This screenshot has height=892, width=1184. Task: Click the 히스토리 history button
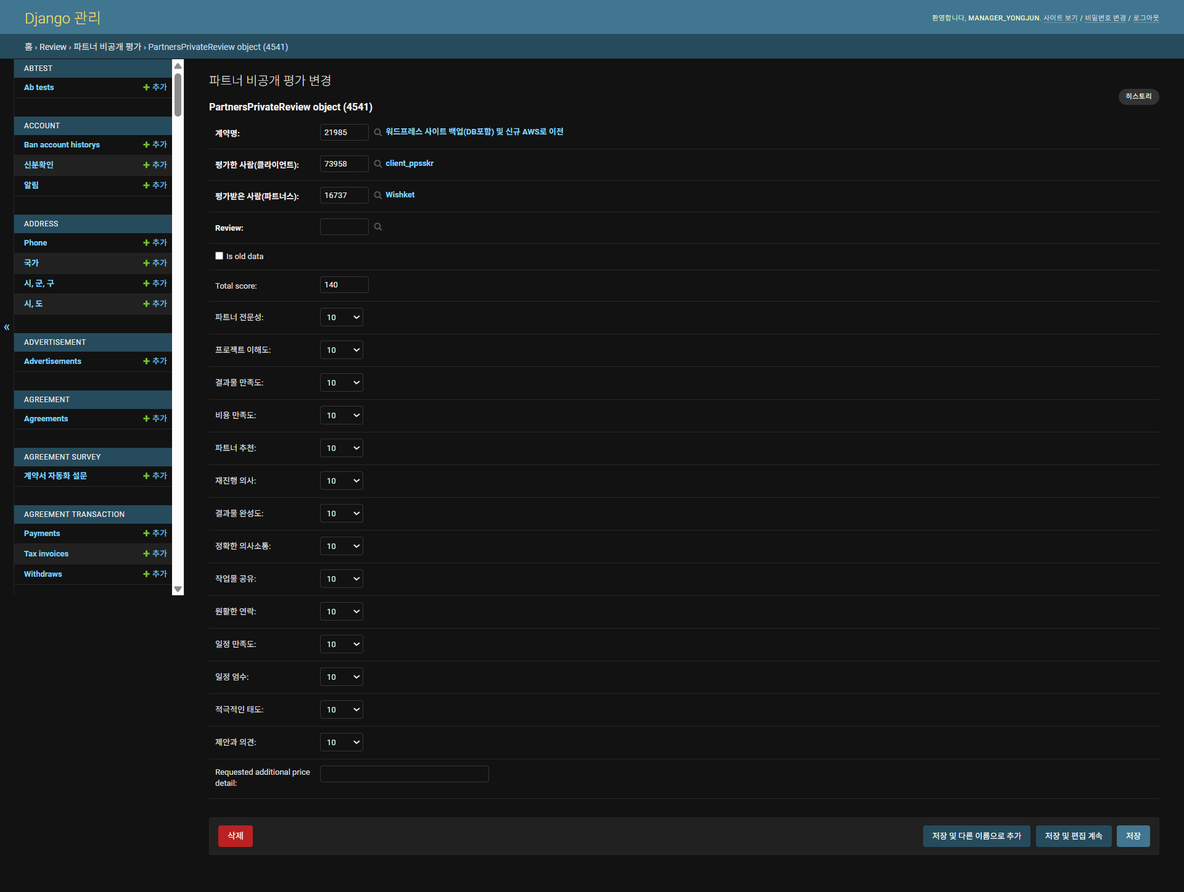pyautogui.click(x=1138, y=97)
